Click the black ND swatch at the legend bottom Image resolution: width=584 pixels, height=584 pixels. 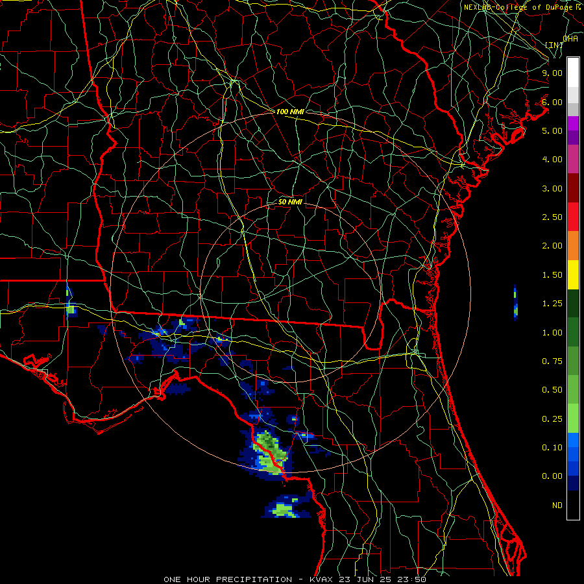(x=573, y=505)
